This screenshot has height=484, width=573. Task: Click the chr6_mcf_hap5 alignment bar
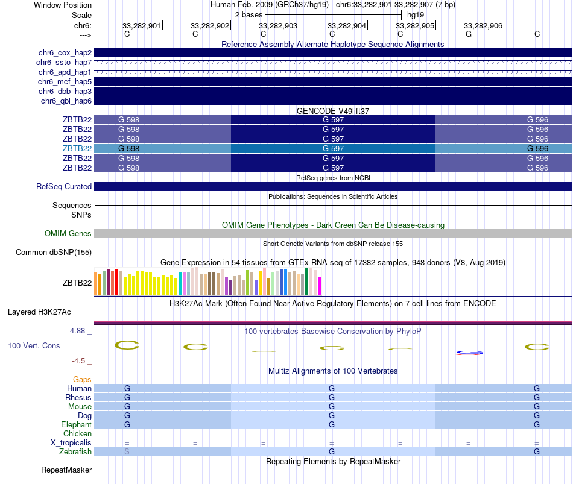click(334, 82)
